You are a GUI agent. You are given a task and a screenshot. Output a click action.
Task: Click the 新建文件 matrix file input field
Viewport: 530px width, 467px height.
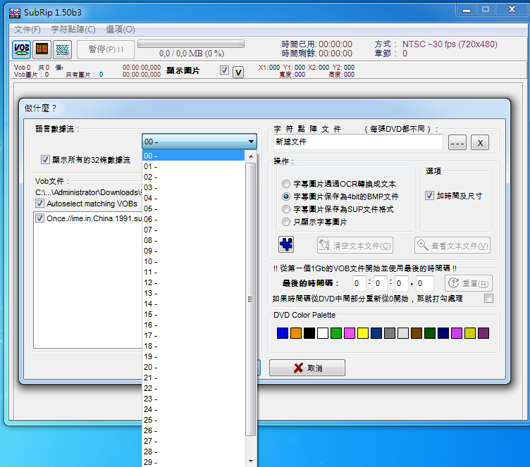tap(358, 142)
